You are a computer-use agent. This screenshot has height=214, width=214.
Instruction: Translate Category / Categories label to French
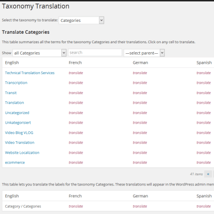tap(76, 206)
